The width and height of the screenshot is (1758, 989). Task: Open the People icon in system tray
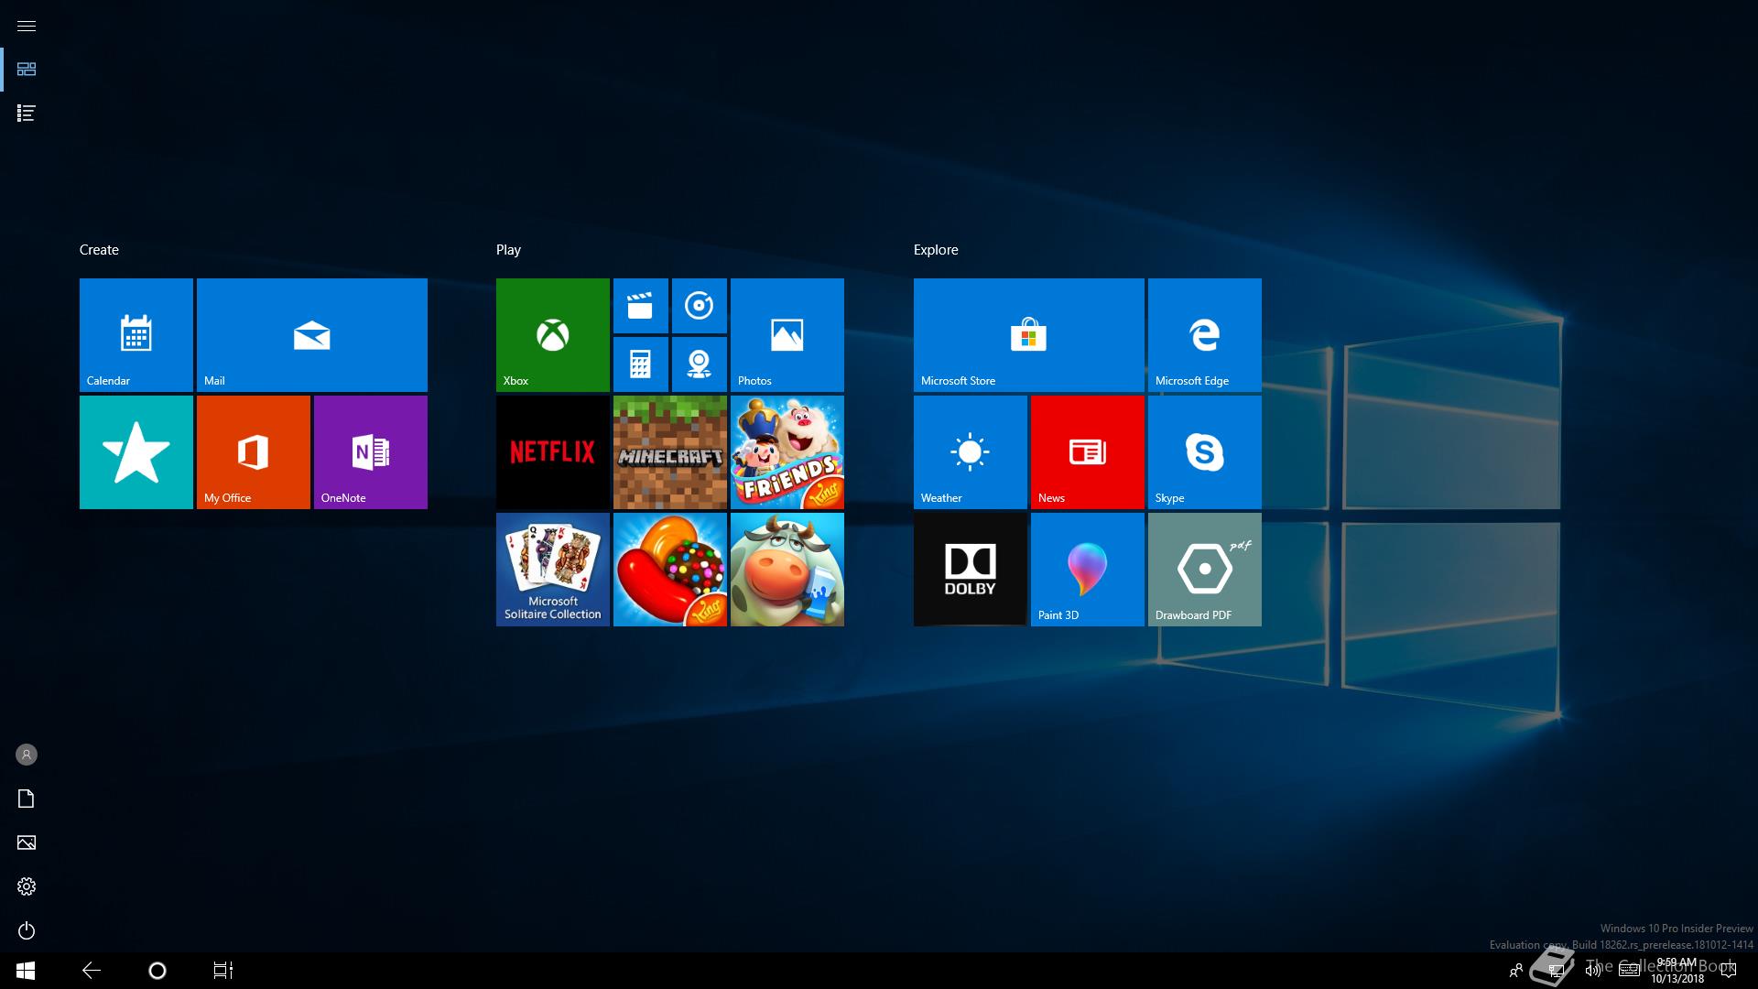point(1516,971)
